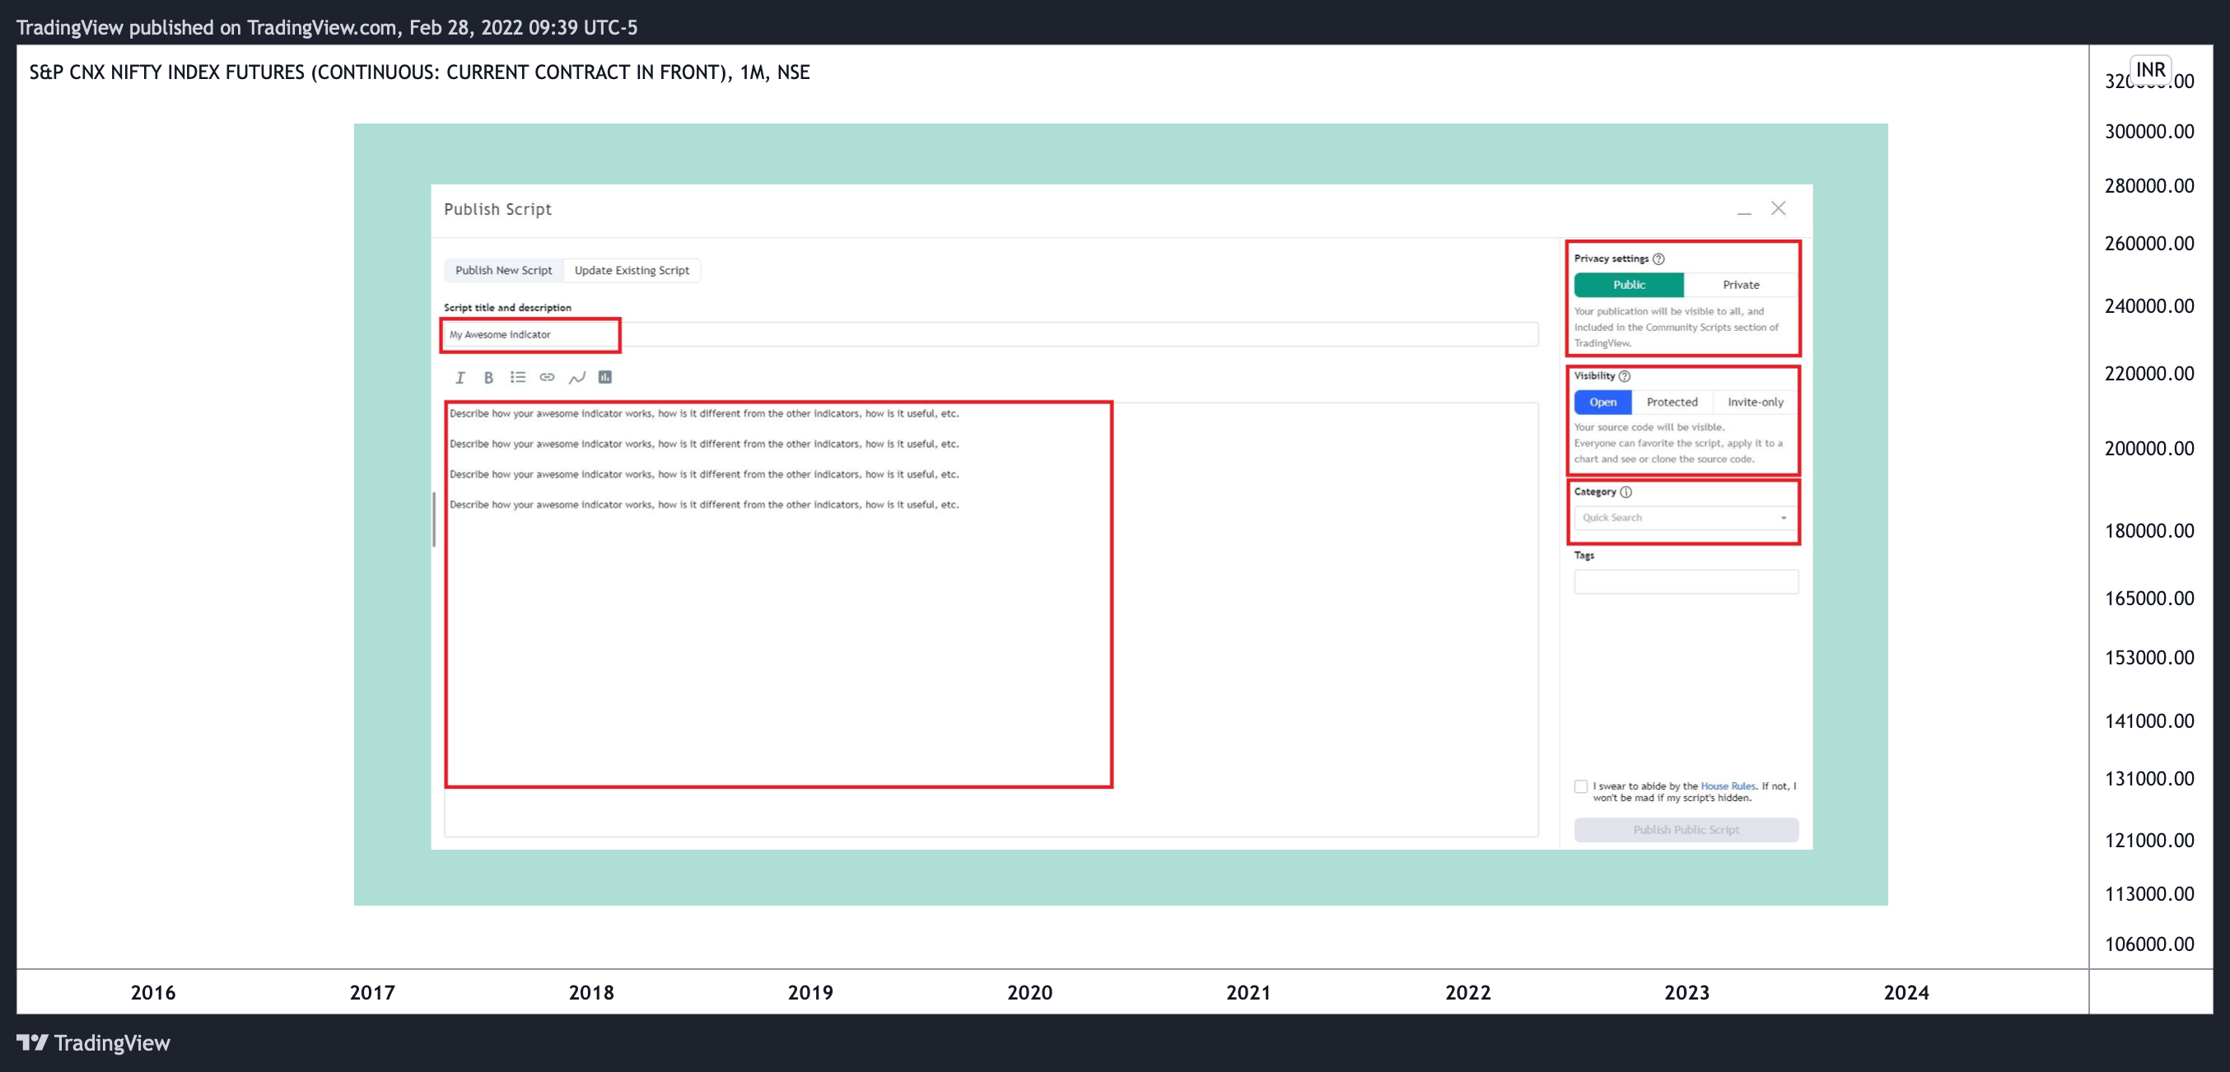Click the Tags input field
2230x1072 pixels.
click(1686, 581)
